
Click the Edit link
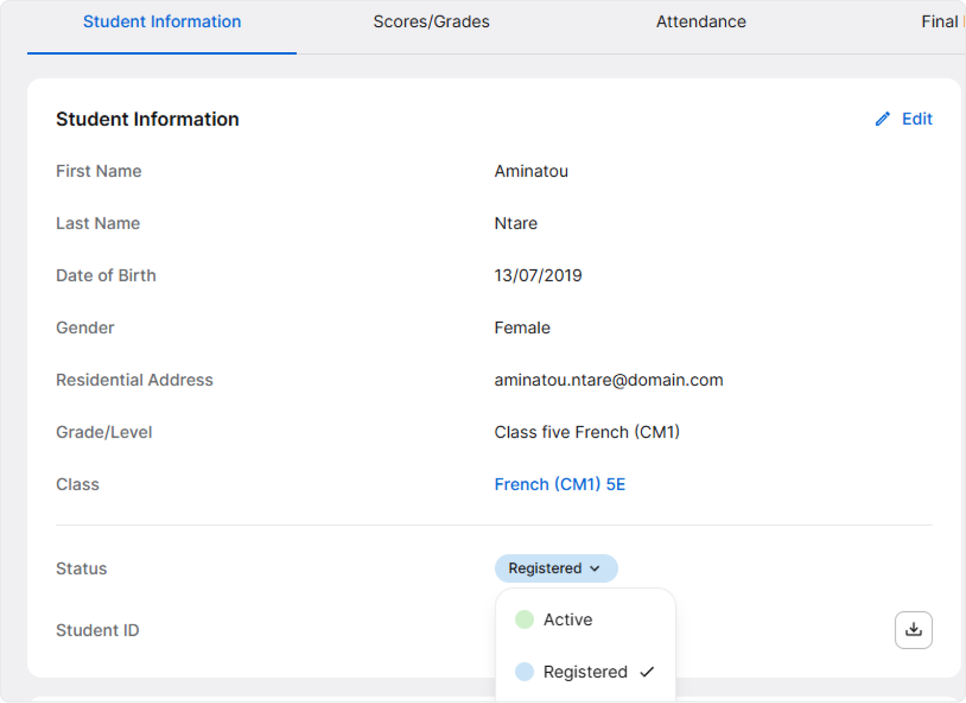point(917,118)
